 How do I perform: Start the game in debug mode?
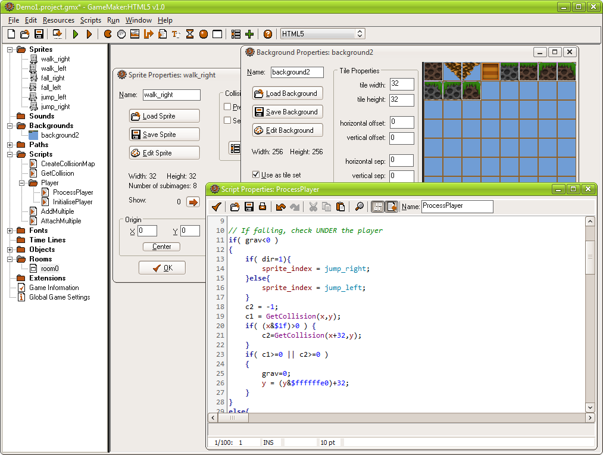point(88,34)
